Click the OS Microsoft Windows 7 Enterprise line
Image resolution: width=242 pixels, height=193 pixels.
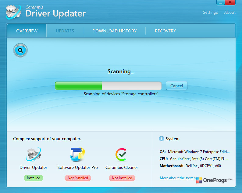tap(194, 152)
